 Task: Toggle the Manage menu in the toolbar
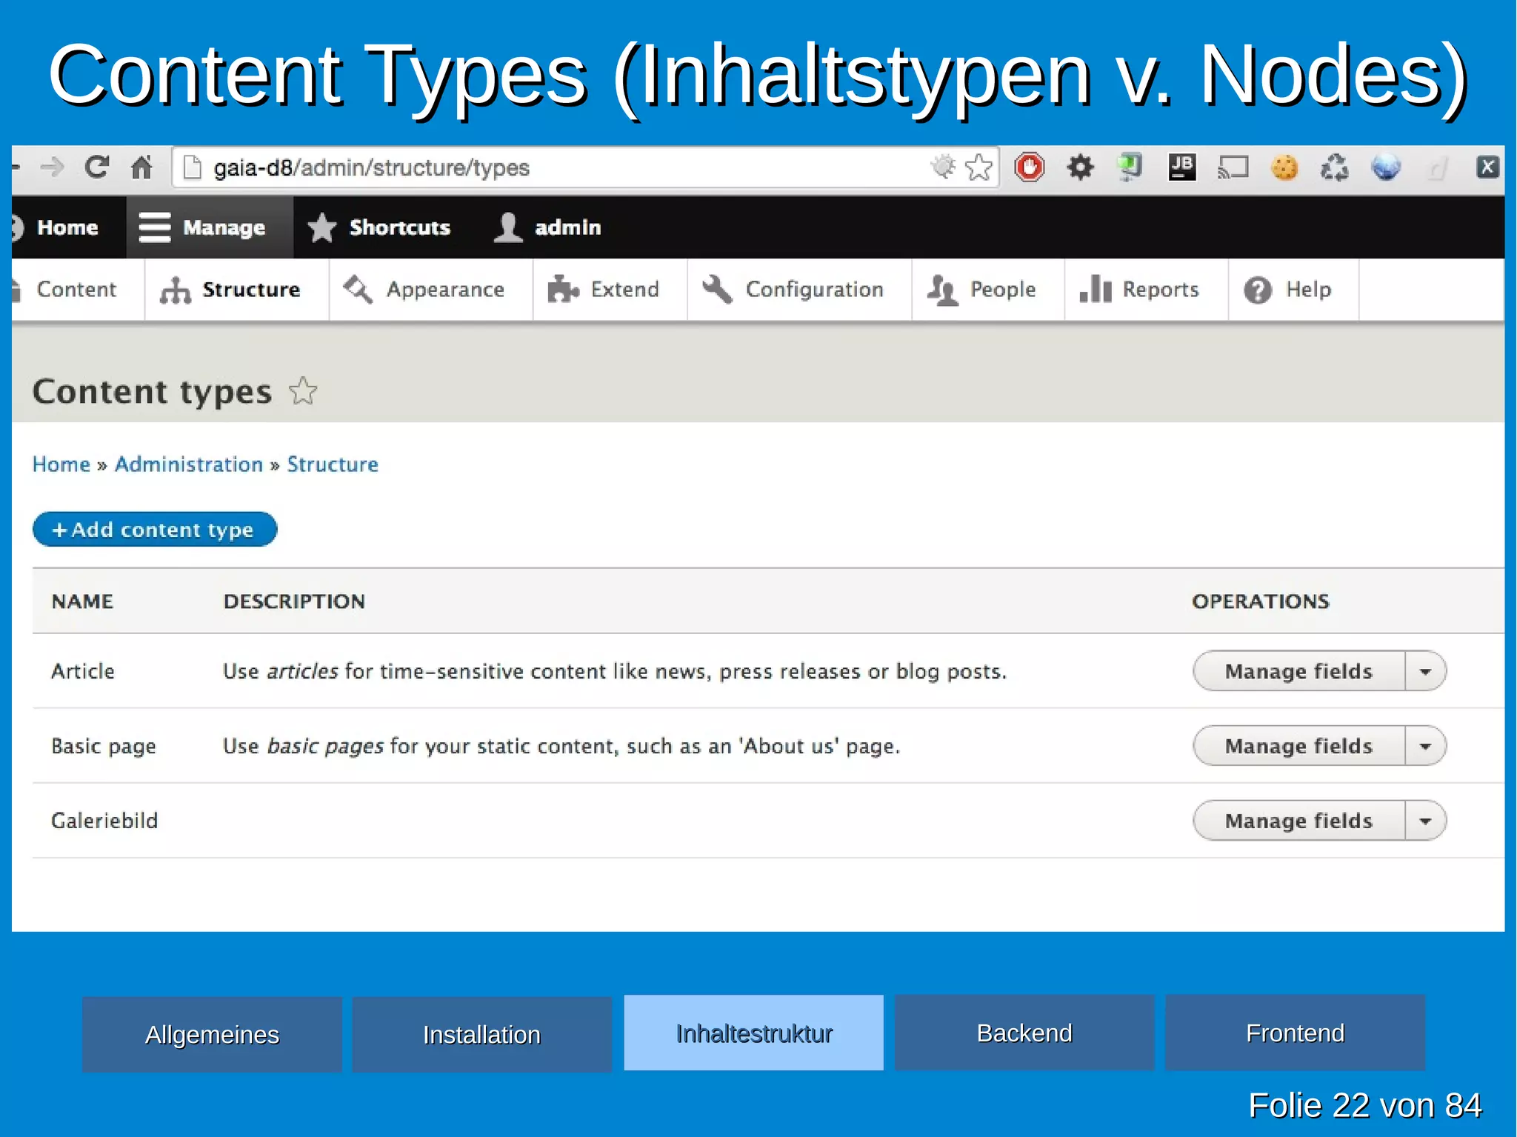(x=210, y=227)
